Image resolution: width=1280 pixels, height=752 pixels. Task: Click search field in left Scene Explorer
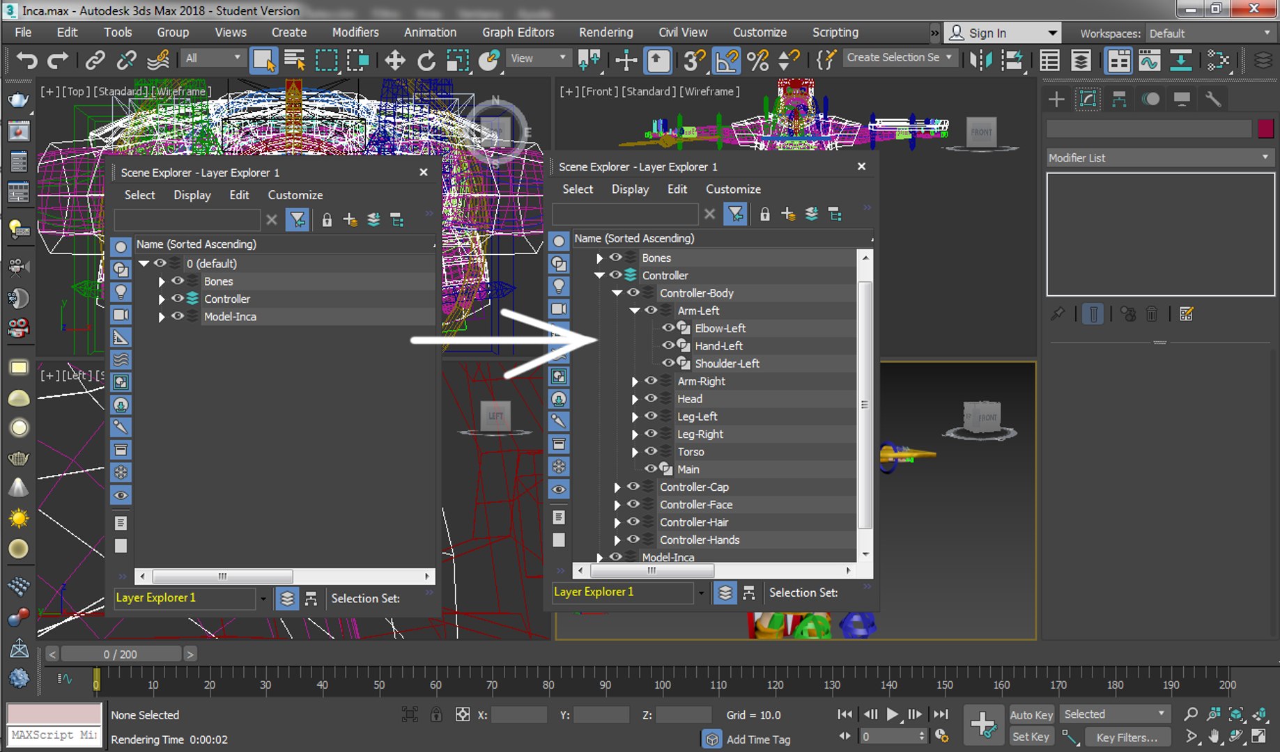[187, 221]
